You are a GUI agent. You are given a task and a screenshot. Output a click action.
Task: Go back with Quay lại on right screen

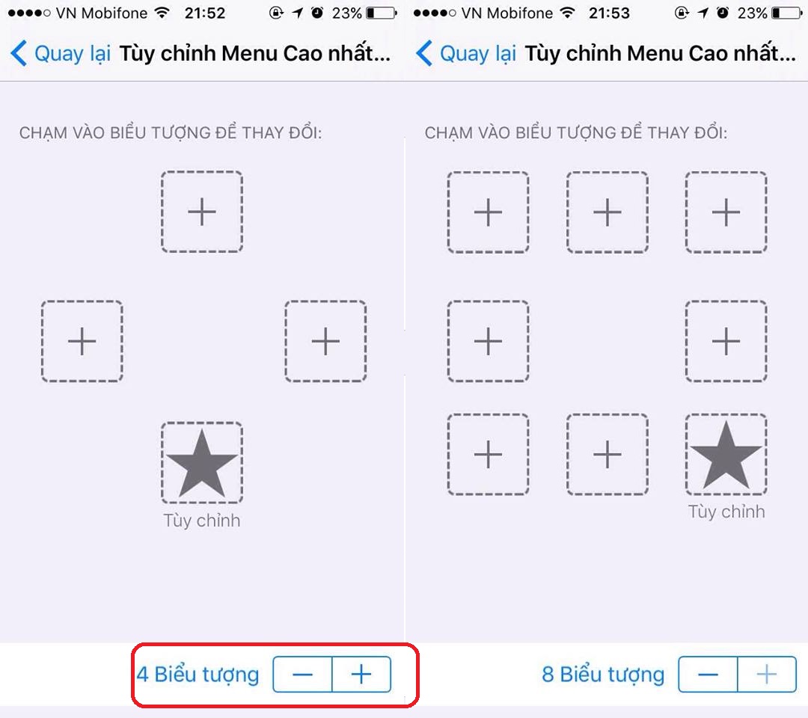pos(466,54)
